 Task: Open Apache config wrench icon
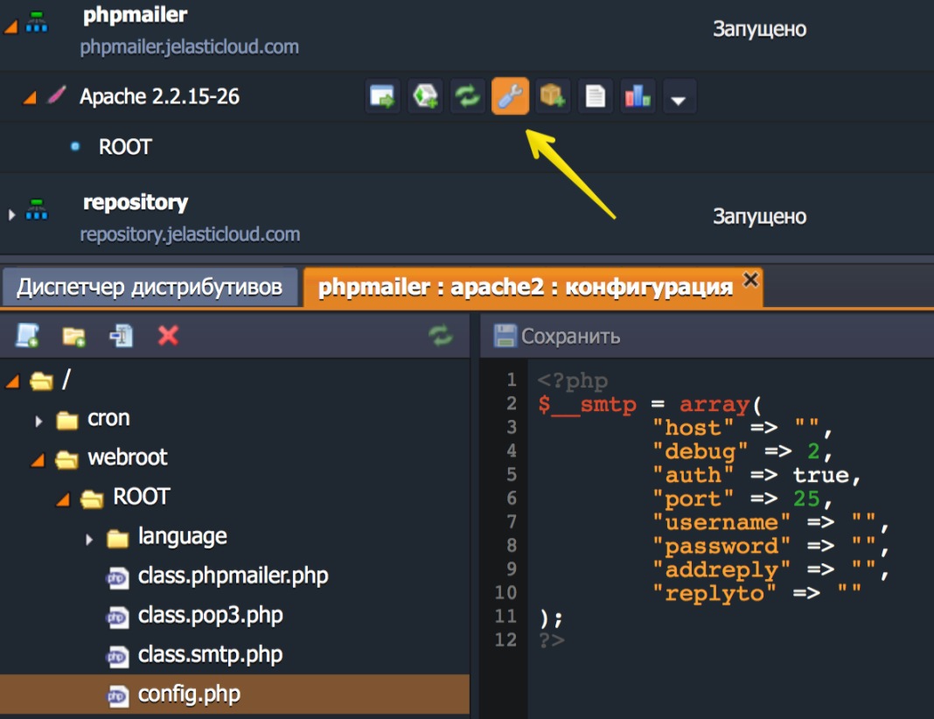pos(510,96)
